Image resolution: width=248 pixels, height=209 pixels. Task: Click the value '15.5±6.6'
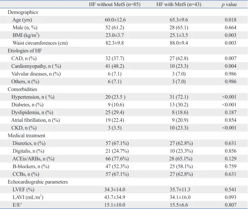(179, 205)
